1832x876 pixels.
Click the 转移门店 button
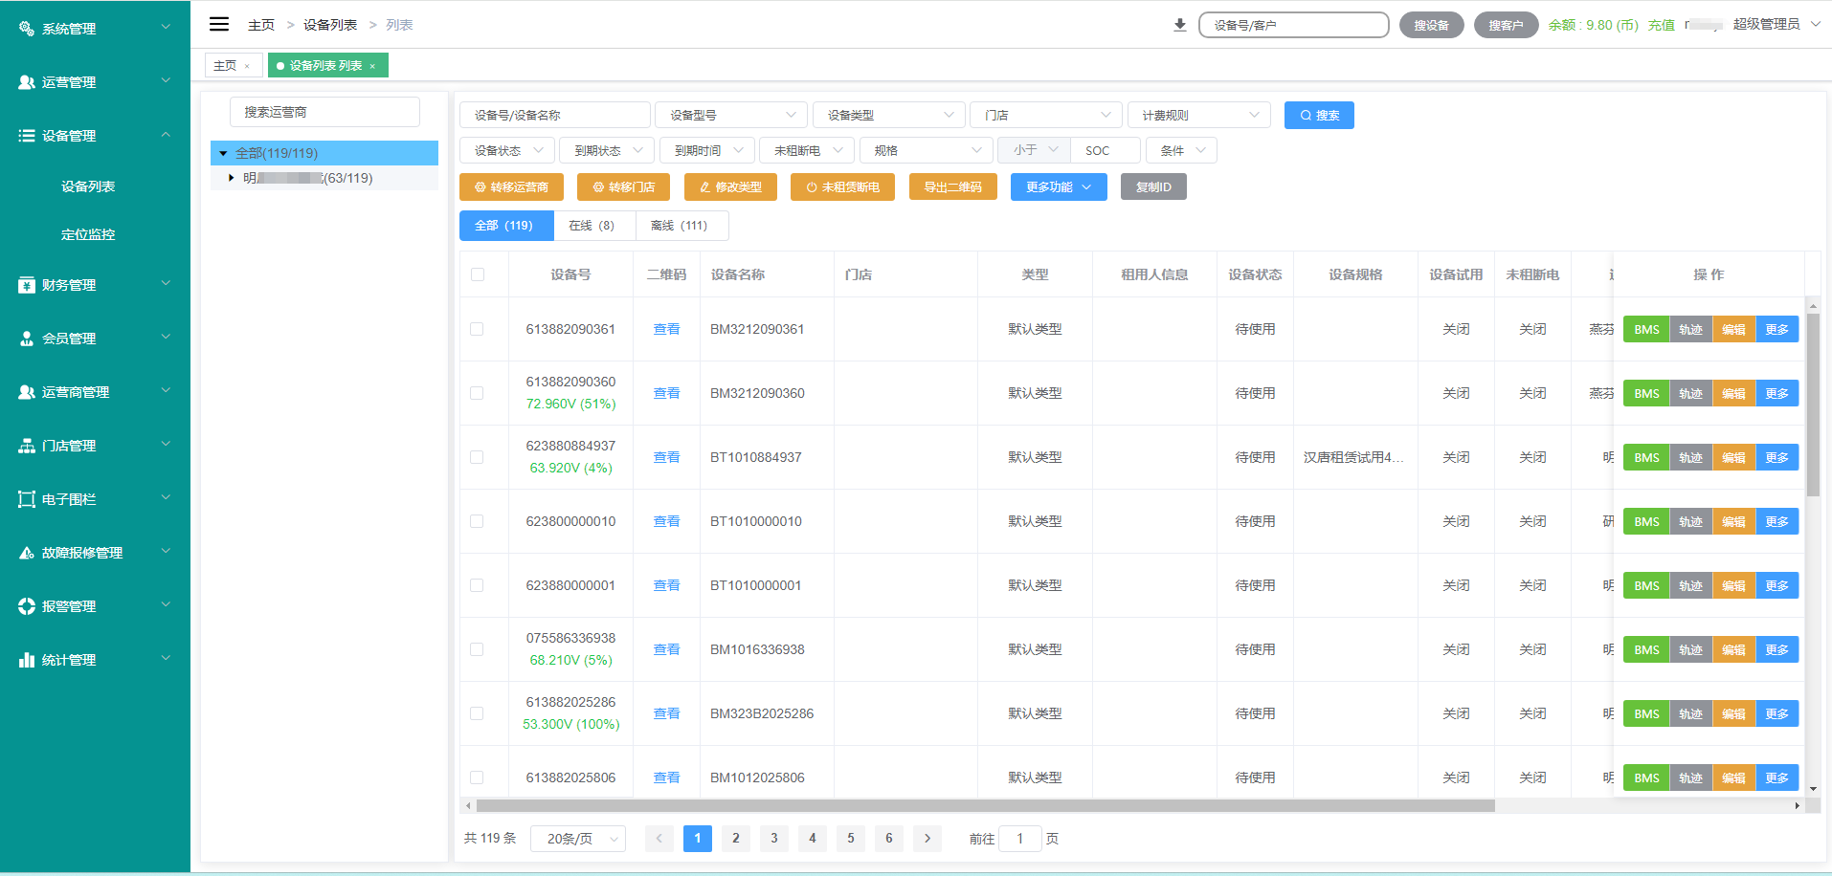623,187
